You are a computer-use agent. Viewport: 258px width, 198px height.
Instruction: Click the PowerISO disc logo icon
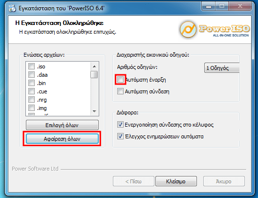[x=188, y=30]
